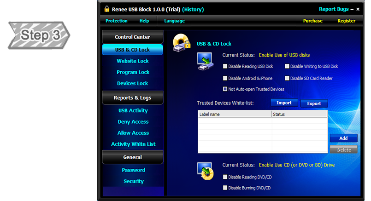Open the History link in title

pyautogui.click(x=193, y=10)
